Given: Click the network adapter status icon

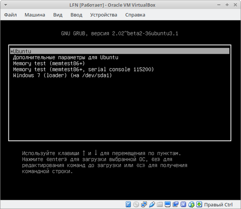Looking at the screenshot, I should click(143, 205).
